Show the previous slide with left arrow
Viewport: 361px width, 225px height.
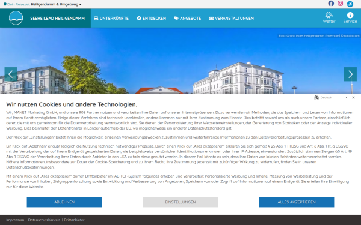11,74
